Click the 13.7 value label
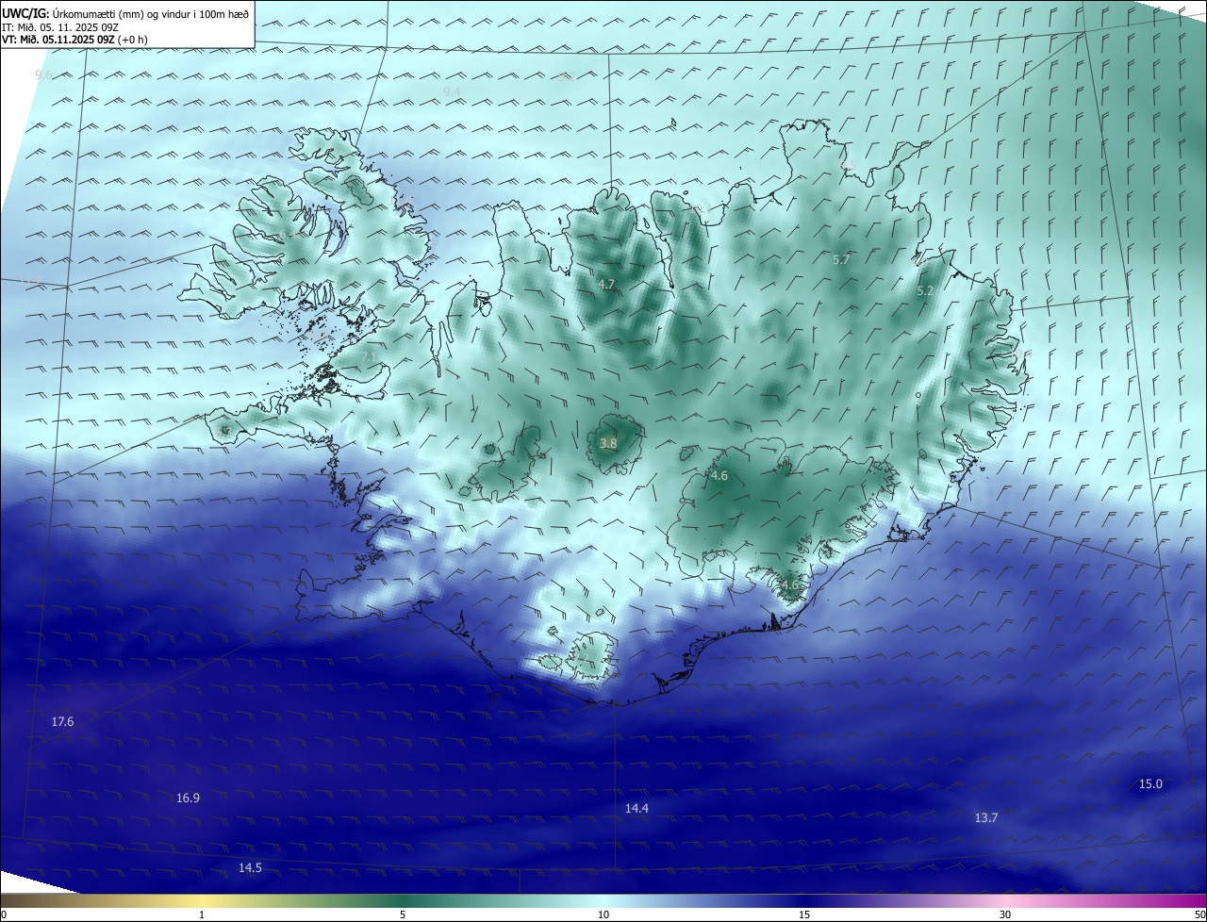Image resolution: width=1207 pixels, height=922 pixels. 985,817
